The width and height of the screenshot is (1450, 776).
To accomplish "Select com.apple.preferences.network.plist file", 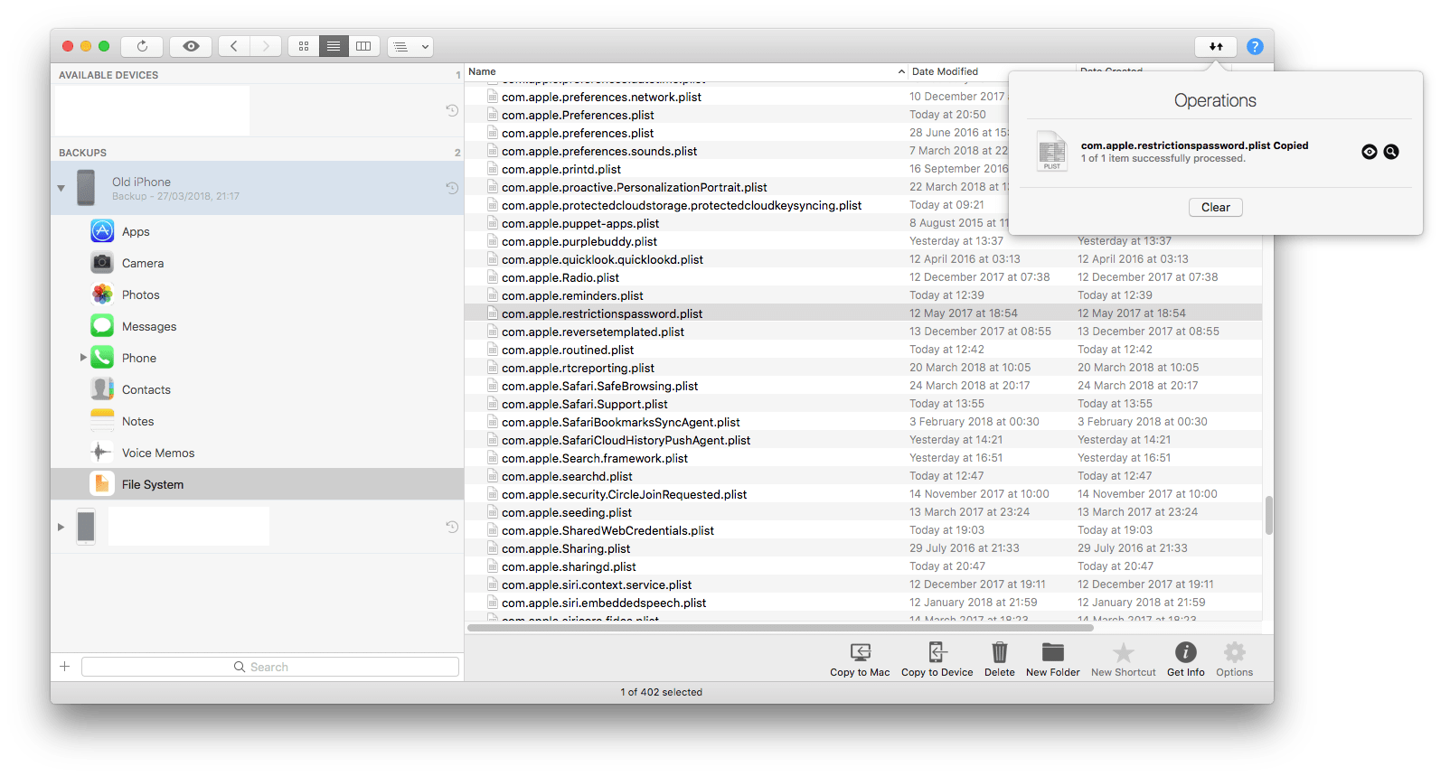I will [x=601, y=97].
